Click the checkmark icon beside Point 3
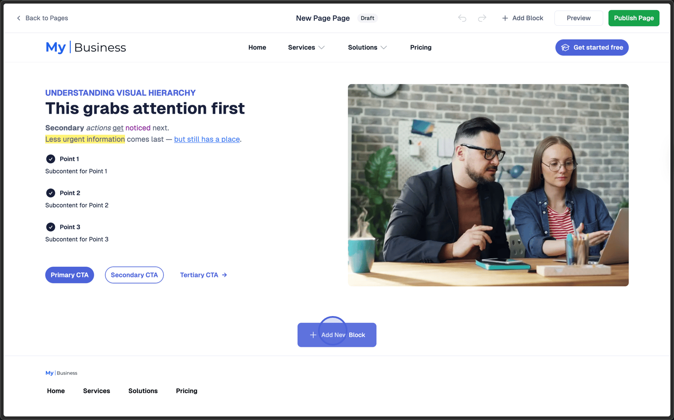This screenshot has width=674, height=420. coord(51,227)
